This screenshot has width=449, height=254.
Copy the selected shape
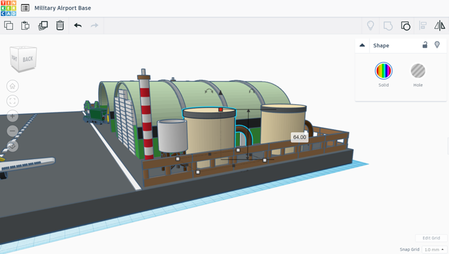click(x=9, y=25)
